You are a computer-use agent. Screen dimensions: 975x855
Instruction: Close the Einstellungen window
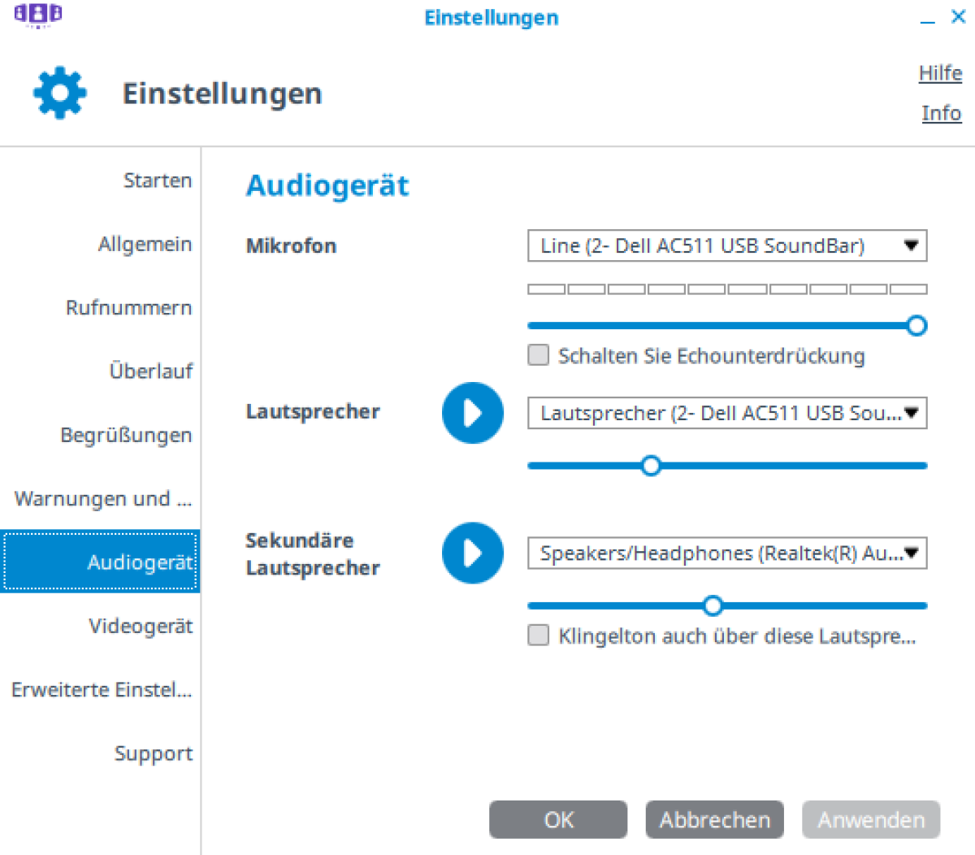959,17
